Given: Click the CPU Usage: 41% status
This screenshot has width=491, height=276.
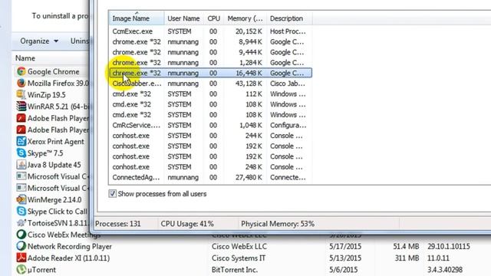Looking at the screenshot, I should [x=187, y=224].
